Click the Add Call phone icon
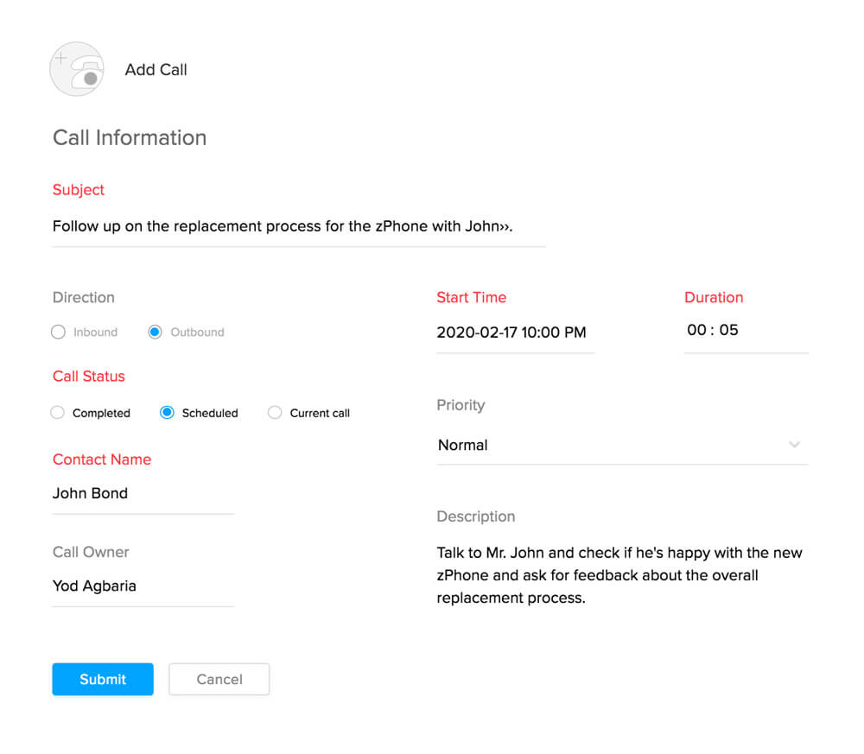The width and height of the screenshot is (864, 754). tap(77, 69)
